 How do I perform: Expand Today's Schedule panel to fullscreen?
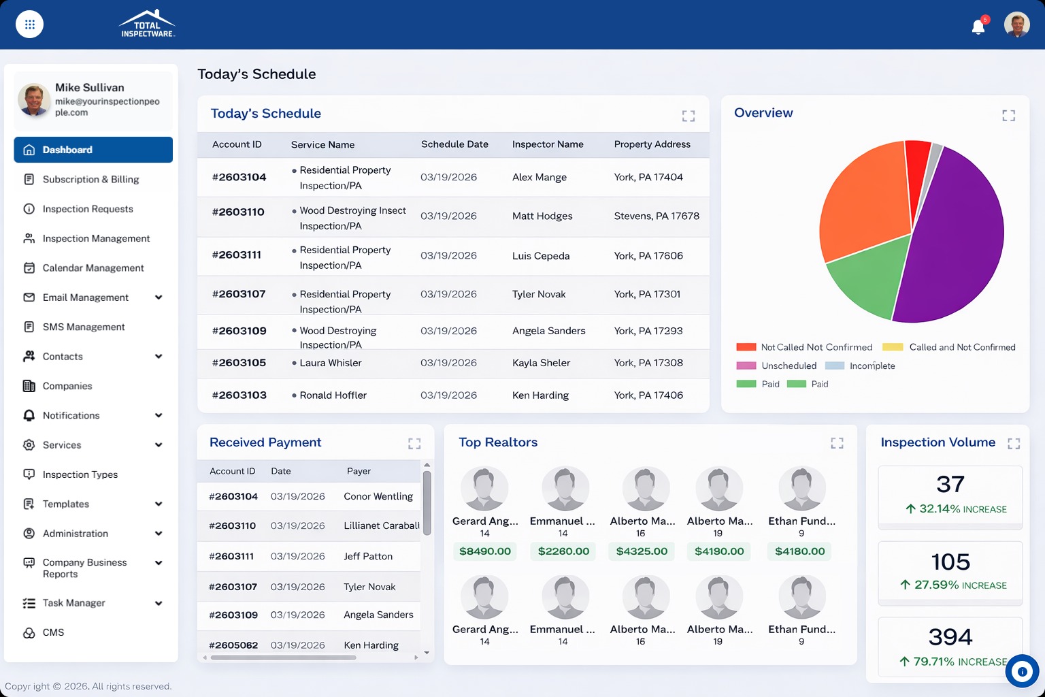point(689,116)
